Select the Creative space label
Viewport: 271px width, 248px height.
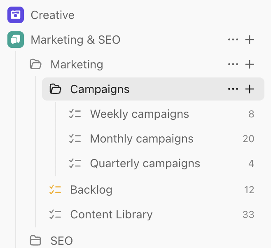coord(53,15)
